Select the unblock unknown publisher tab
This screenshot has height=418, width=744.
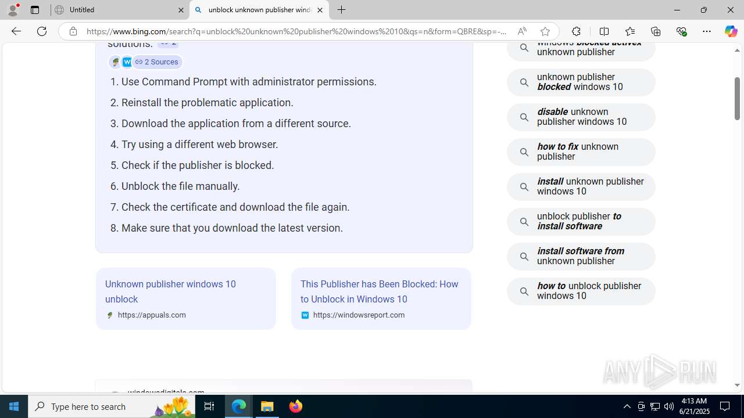[x=259, y=10]
